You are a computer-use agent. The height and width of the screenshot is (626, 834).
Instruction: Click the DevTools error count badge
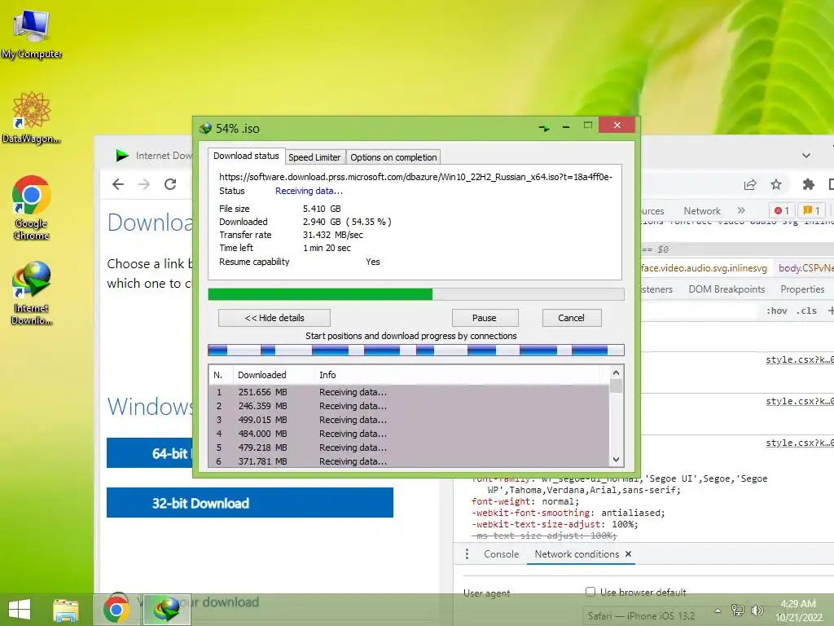pyautogui.click(x=782, y=210)
